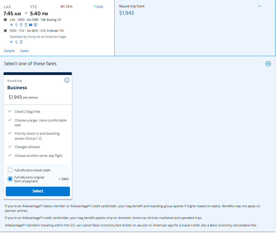Click the USB power icon under AA 1598
This screenshot has width=276, height=234.
[x=21, y=25]
